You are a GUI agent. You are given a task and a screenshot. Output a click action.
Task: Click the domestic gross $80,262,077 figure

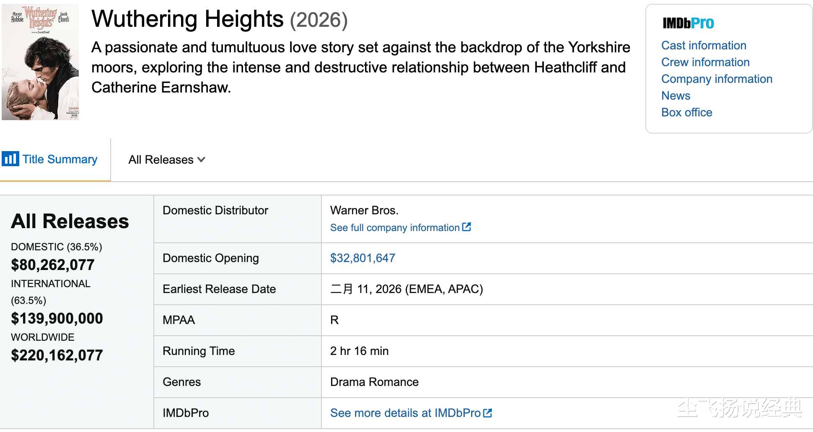click(53, 265)
